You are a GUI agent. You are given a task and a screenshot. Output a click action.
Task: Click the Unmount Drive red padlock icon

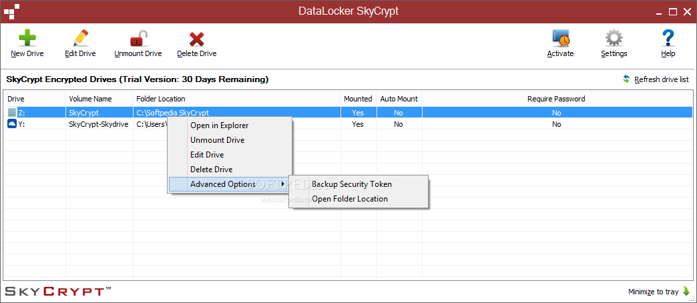point(138,38)
